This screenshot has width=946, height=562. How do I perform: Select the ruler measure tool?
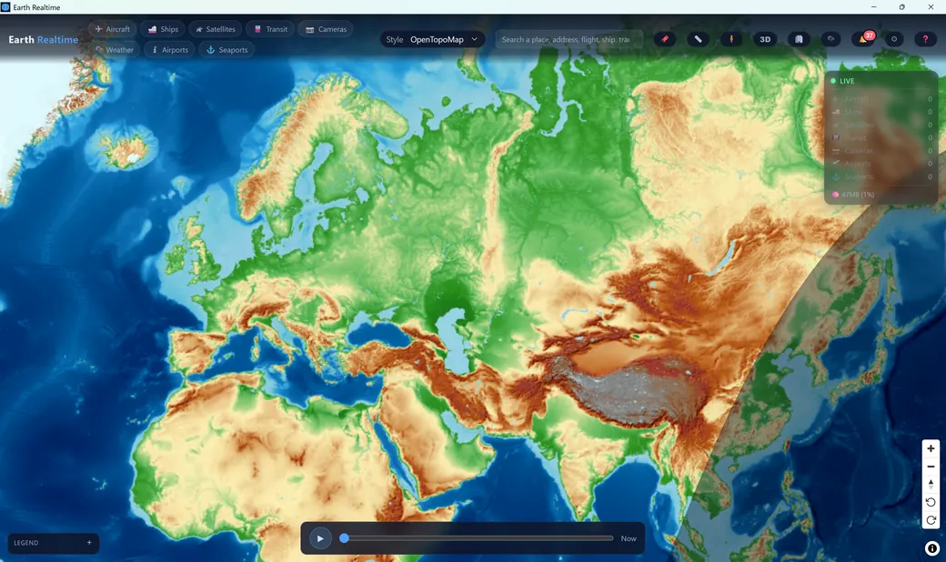pos(698,39)
